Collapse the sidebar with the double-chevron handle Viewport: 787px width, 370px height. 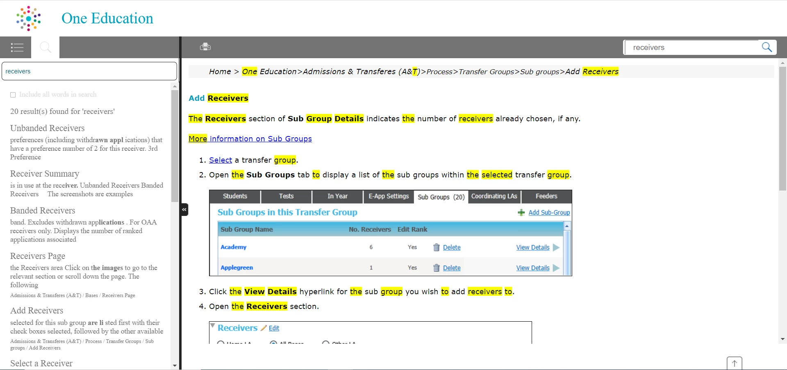point(184,209)
